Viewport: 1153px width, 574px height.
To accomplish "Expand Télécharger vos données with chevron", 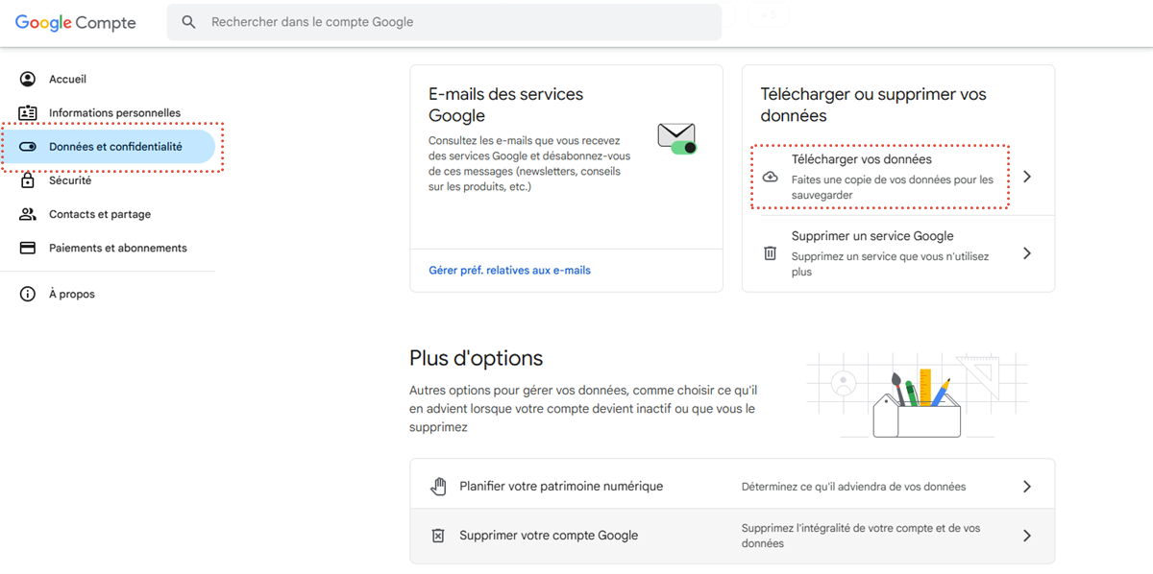I will pyautogui.click(x=1027, y=177).
